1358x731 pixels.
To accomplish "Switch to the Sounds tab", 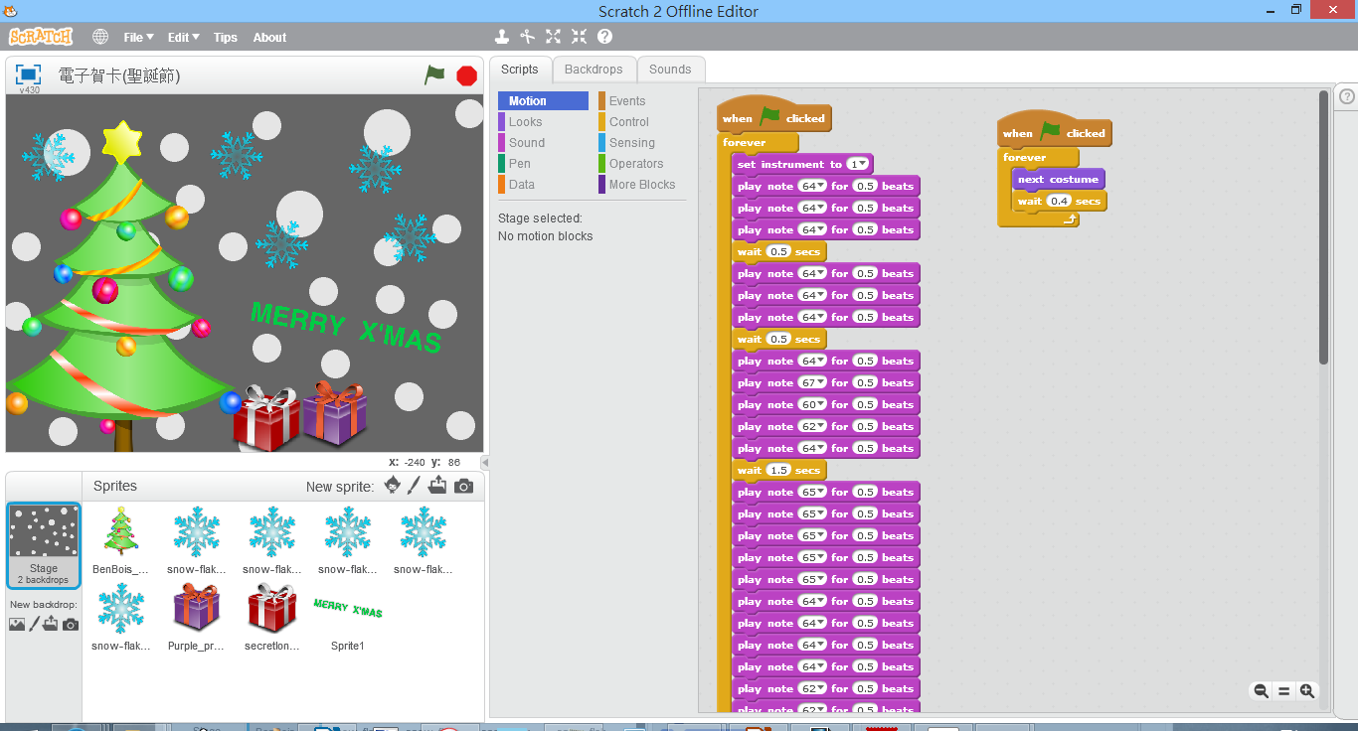I will tap(670, 70).
